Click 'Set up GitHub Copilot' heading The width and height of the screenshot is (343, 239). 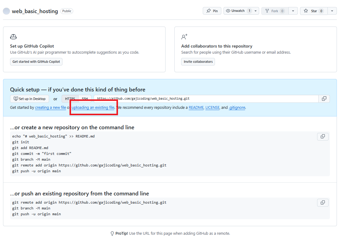32,46
